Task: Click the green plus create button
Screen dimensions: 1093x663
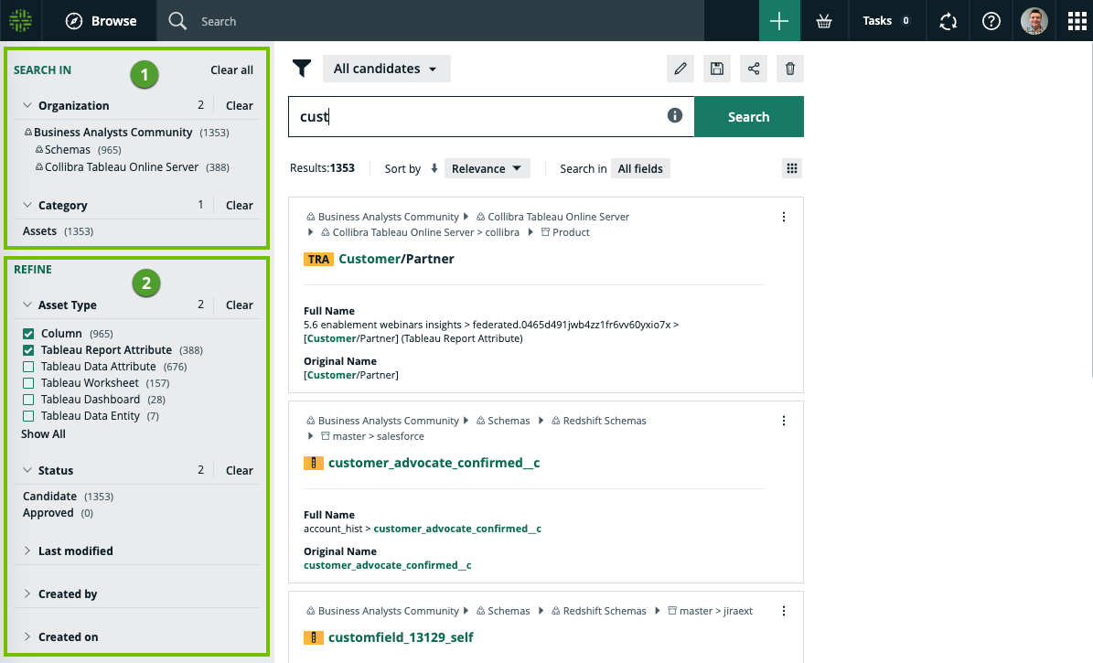Action: coord(779,21)
